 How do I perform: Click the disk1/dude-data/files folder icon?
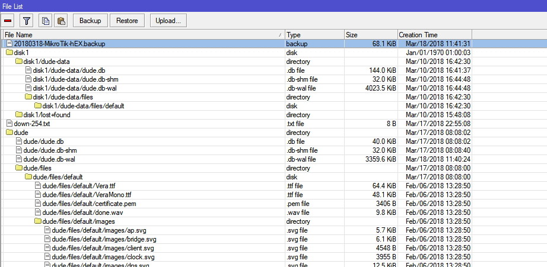(28, 96)
